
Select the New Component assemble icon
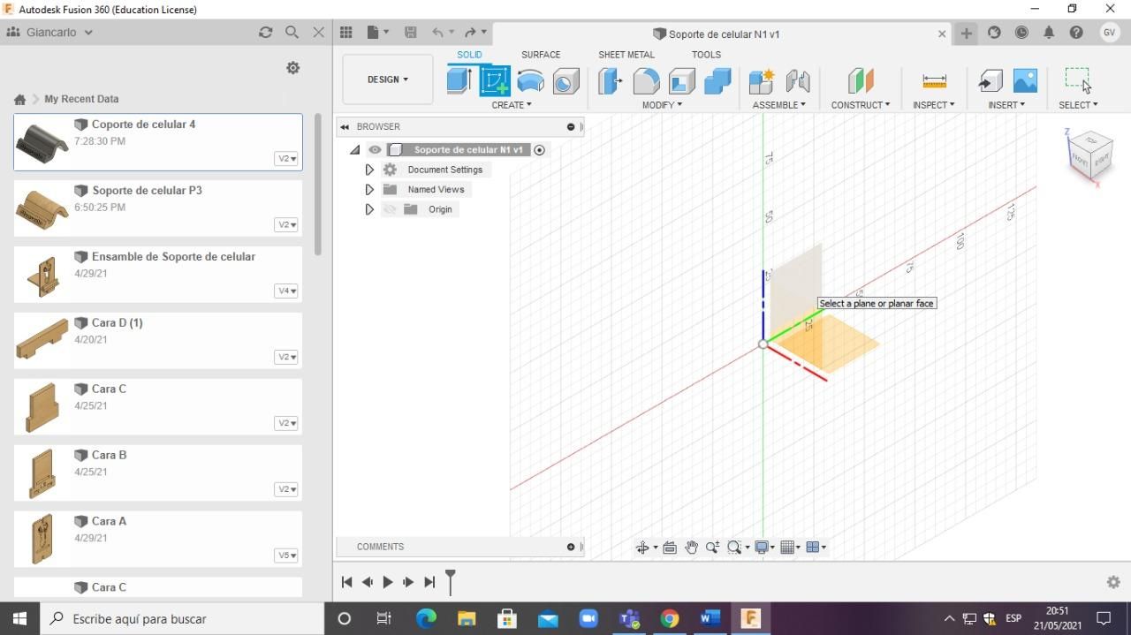762,80
